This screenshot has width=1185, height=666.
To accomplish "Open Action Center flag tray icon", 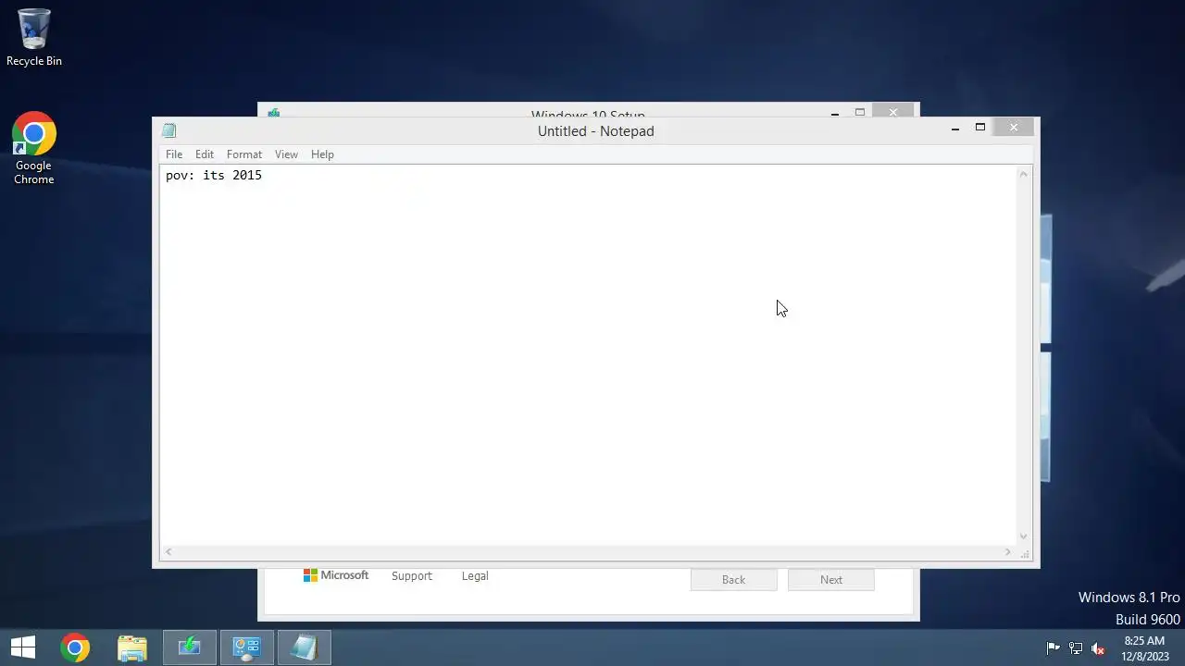I will point(1053,648).
